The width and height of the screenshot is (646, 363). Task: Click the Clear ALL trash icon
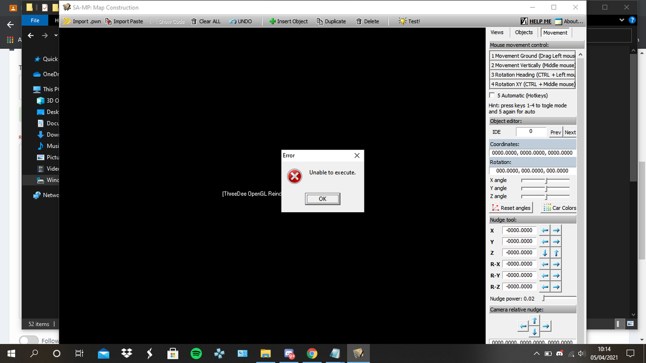tap(194, 21)
